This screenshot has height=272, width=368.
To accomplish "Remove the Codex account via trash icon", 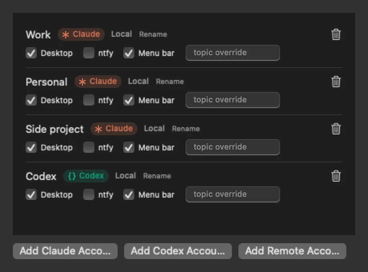I will [x=336, y=176].
